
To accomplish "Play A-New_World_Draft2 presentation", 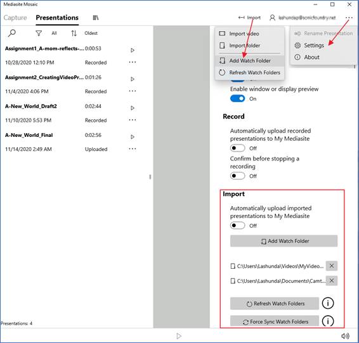I will (x=133, y=108).
